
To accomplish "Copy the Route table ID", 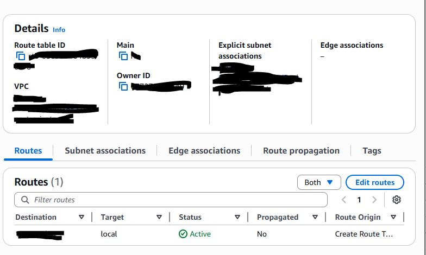I will coord(21,56).
